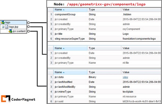Click jcr:primaryType in the cq:Component row

coord(64,29)
